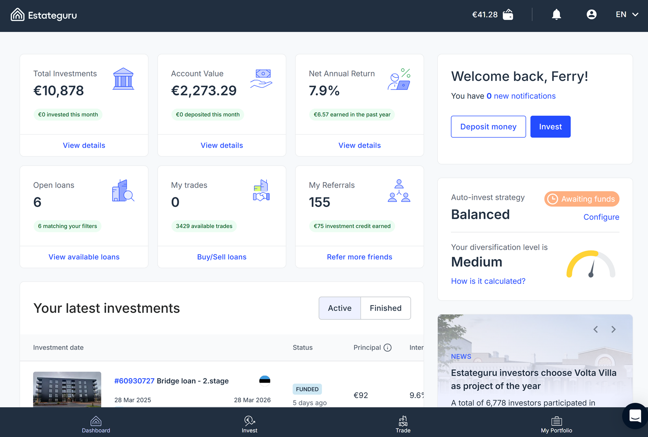648x437 pixels.
Task: Open the Trade tab
Action: [403, 424]
